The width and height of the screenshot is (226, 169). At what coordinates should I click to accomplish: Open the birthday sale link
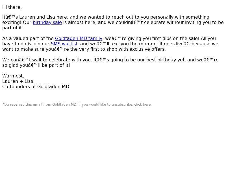click(x=47, y=23)
